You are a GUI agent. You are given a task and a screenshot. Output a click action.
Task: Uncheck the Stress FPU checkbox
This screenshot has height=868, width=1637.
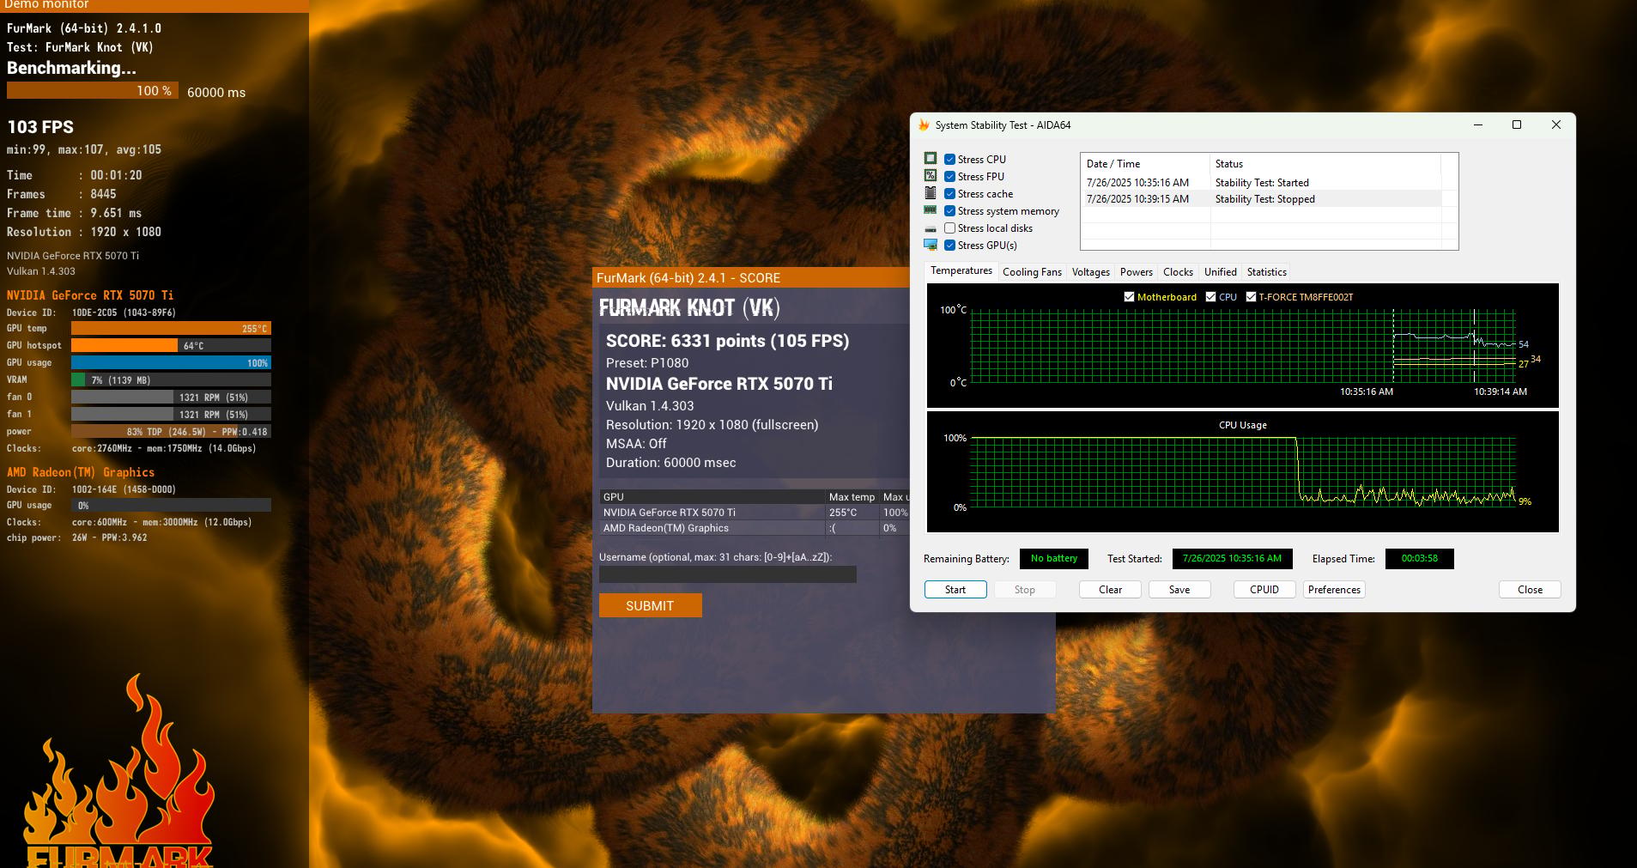click(x=949, y=177)
